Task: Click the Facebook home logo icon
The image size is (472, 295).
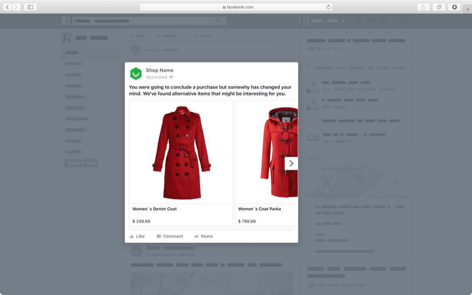Action: pyautogui.click(x=66, y=21)
